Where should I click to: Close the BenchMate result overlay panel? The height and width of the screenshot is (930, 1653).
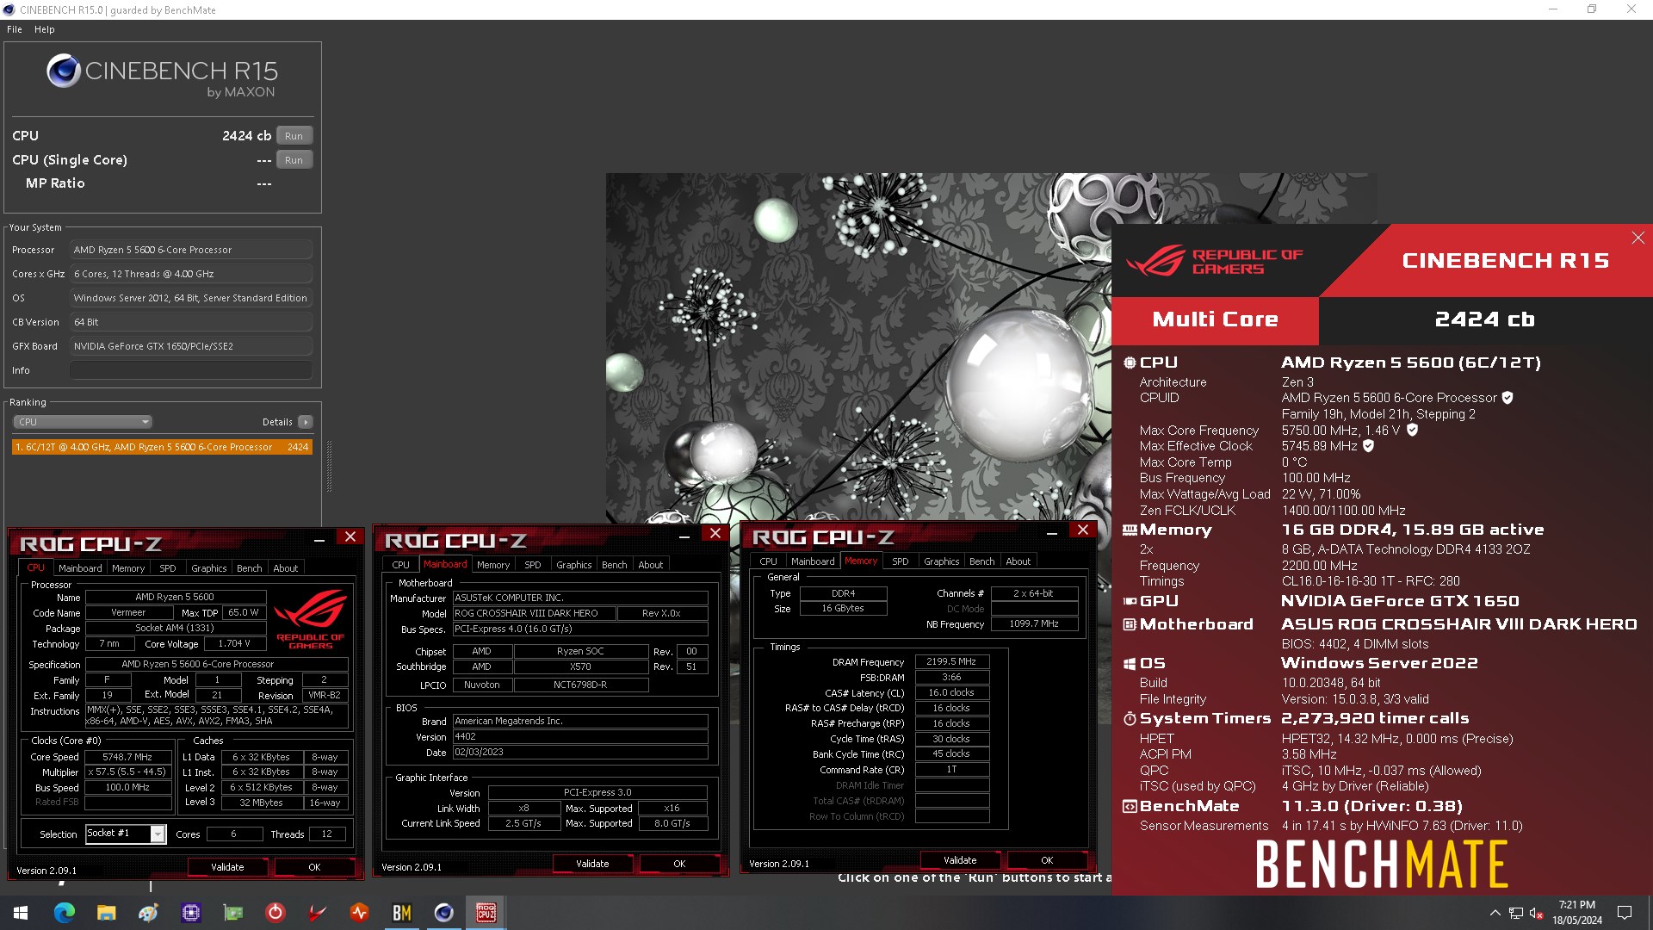1638,238
